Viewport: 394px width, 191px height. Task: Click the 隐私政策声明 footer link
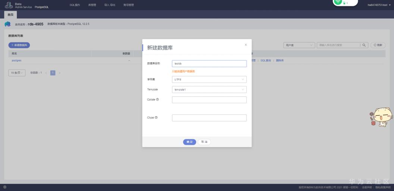[x=383, y=187]
